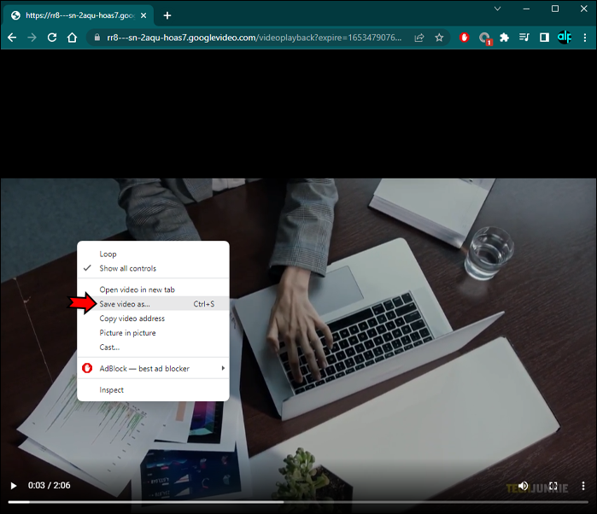Select the googlevideo browser tab

pos(78,15)
